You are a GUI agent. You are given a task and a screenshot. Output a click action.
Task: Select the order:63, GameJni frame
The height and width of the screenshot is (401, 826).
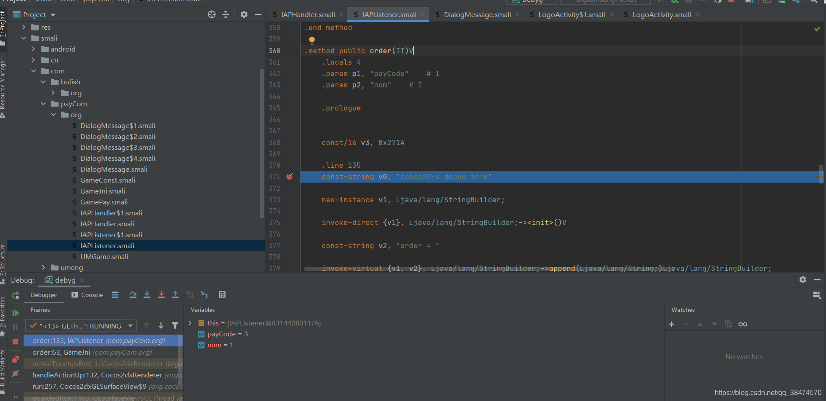point(103,352)
